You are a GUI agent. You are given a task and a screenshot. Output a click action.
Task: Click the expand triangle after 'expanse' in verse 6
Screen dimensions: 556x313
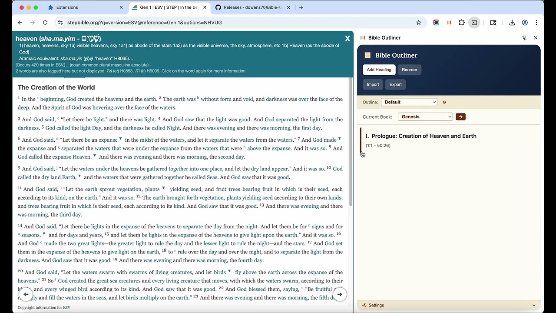pyautogui.click(x=121, y=139)
